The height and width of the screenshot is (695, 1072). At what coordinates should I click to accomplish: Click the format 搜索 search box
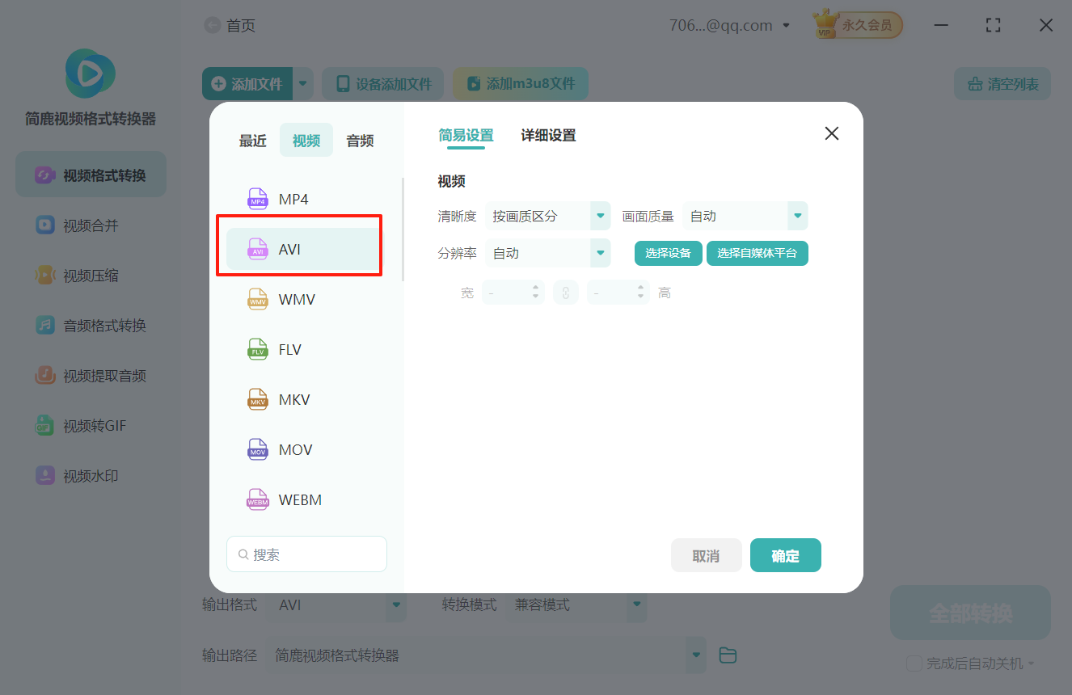coord(306,554)
